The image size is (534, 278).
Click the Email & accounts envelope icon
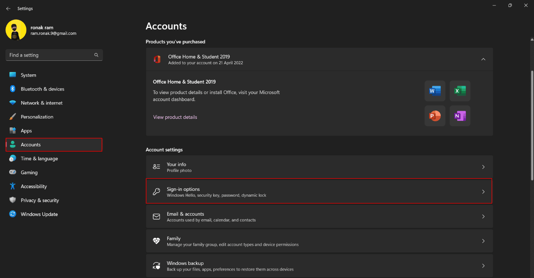tap(156, 216)
